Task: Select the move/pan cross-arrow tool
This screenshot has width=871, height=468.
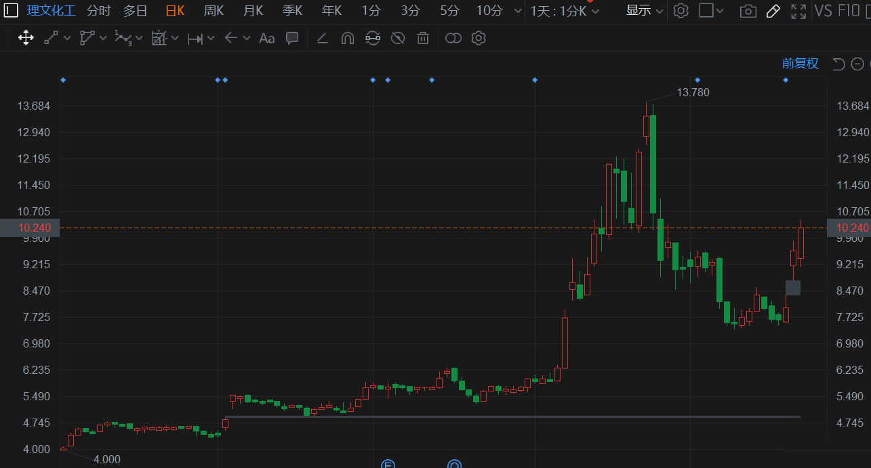Action: click(26, 38)
